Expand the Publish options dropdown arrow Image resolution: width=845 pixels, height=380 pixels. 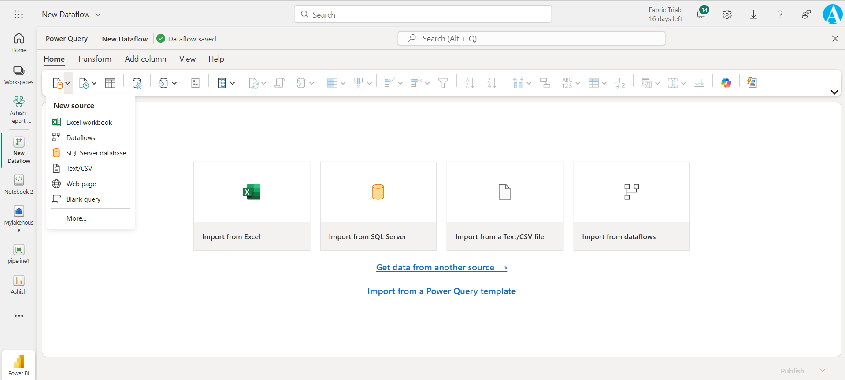click(x=823, y=370)
